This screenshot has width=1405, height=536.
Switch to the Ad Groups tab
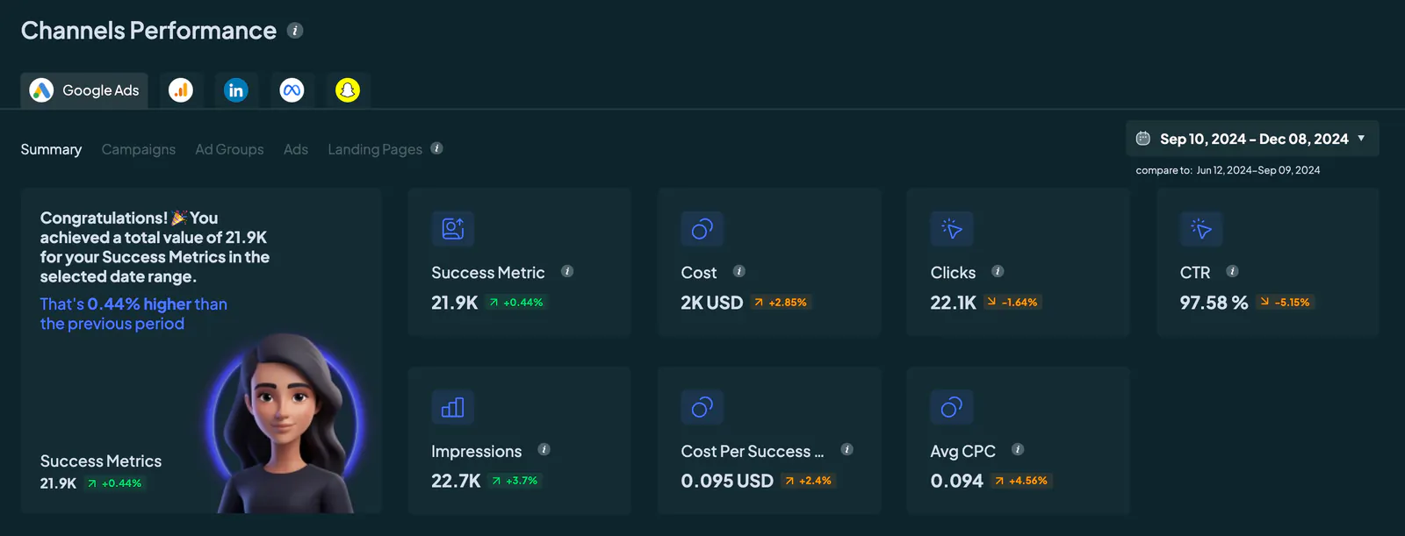click(230, 149)
